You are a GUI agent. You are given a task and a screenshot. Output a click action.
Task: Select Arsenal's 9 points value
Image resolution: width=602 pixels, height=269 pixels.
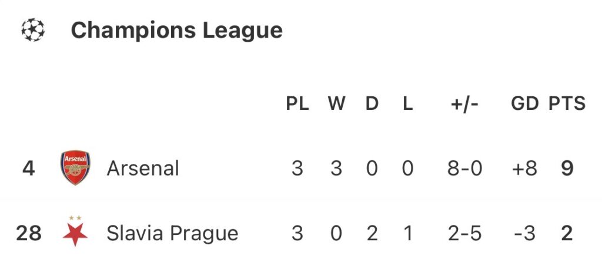pos(567,169)
